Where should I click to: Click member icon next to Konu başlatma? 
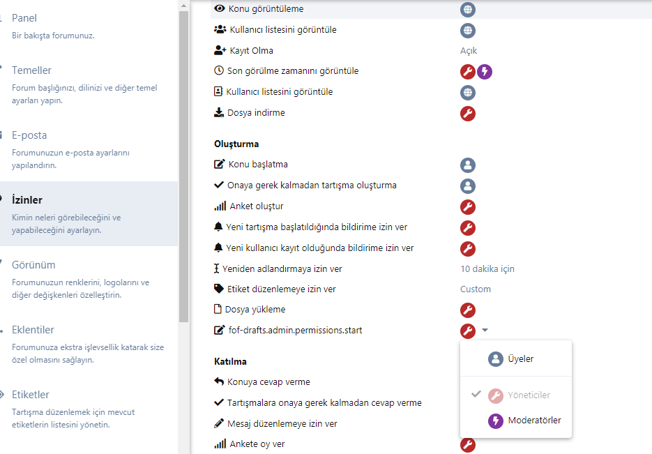coord(468,165)
